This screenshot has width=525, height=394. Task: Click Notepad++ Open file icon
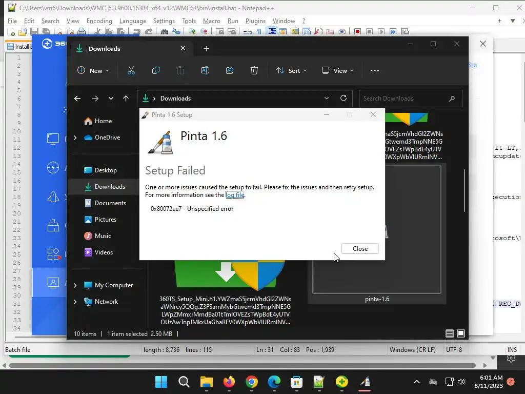tap(23, 31)
